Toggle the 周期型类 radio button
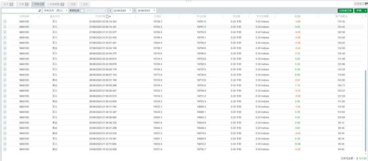This screenshot has width=368, height=161. coord(82,11)
